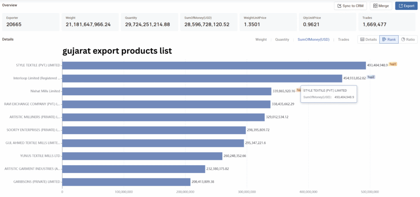Click the Top2 badge icon
The image size is (420, 197).
point(371,77)
